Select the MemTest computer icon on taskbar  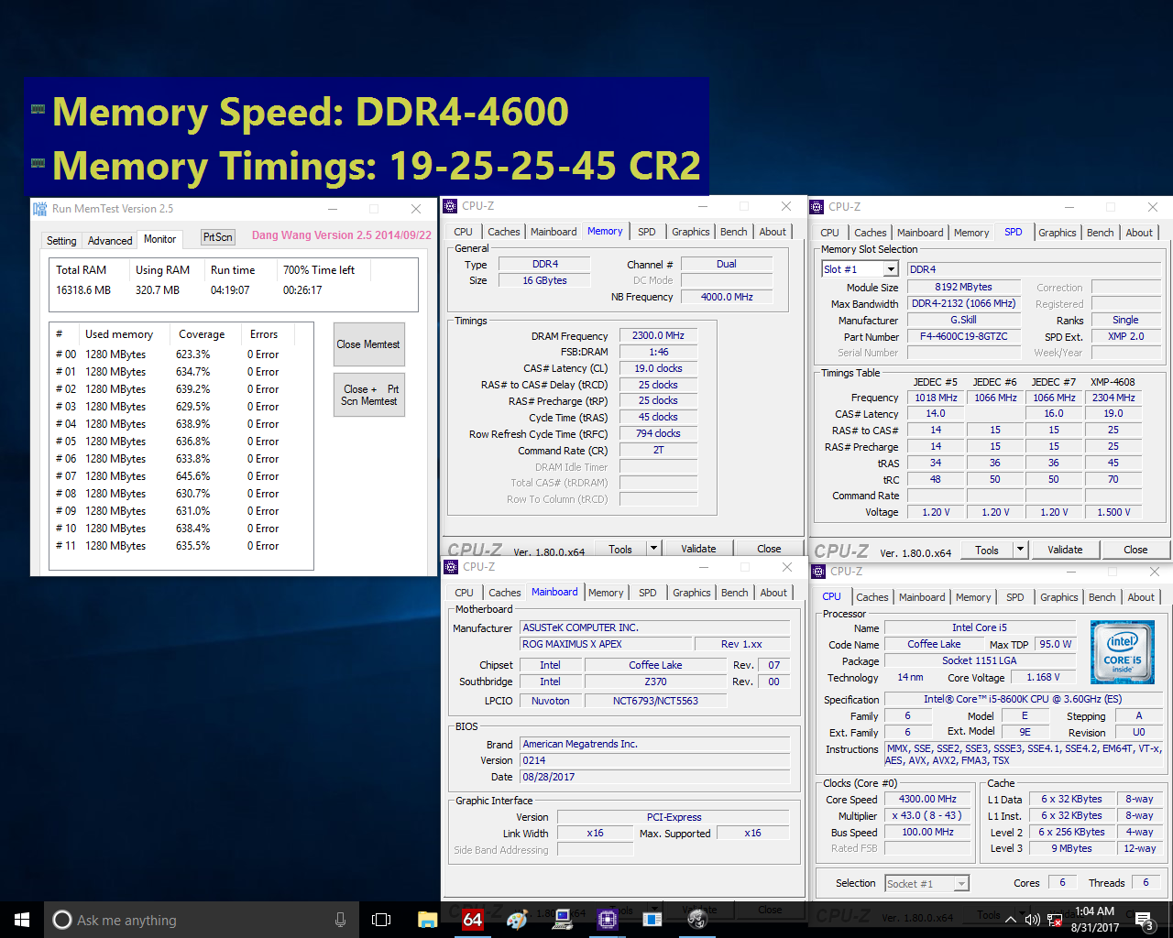point(561,919)
